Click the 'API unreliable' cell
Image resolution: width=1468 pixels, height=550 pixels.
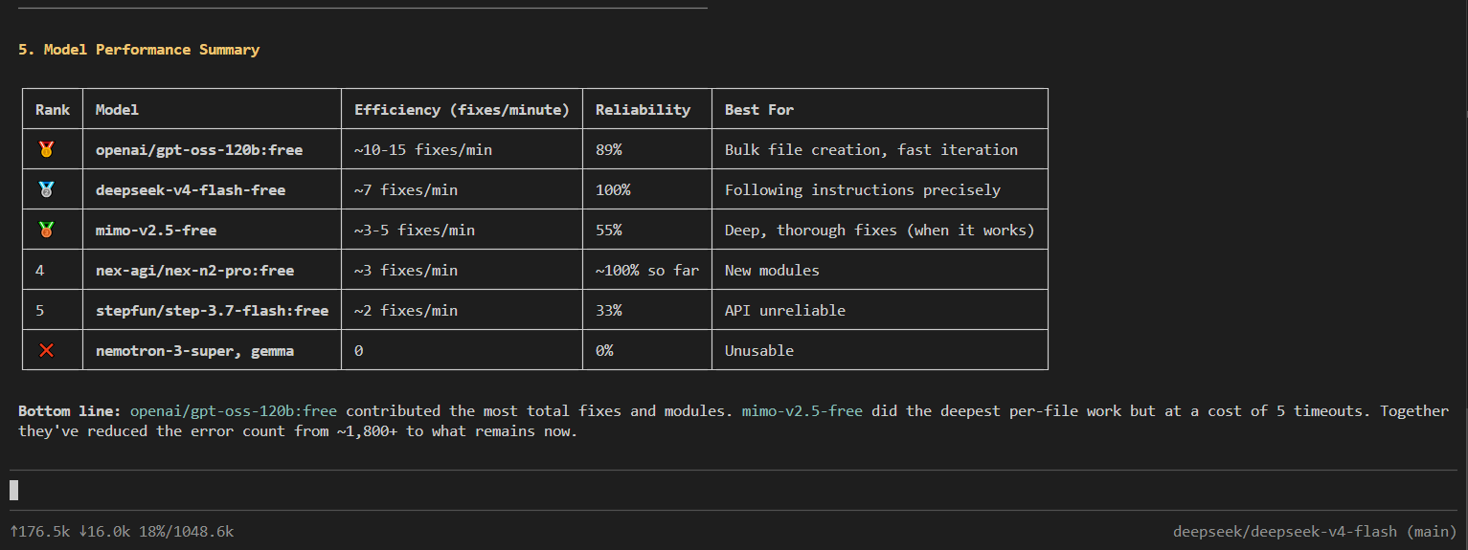click(x=785, y=310)
